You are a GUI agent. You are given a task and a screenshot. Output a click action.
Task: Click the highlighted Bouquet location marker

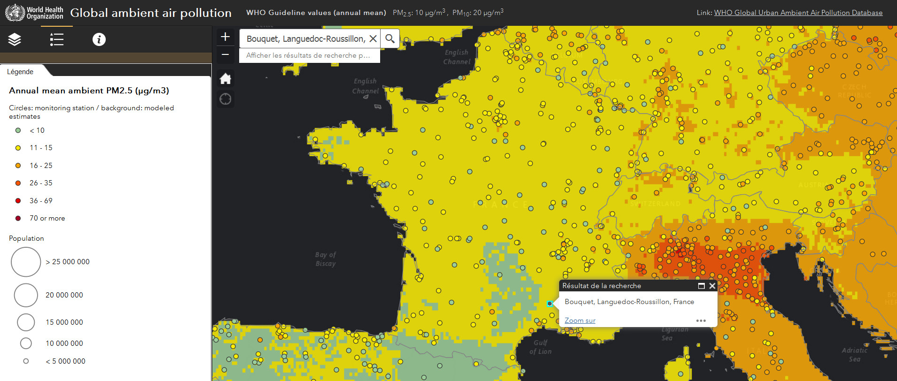[x=550, y=304]
